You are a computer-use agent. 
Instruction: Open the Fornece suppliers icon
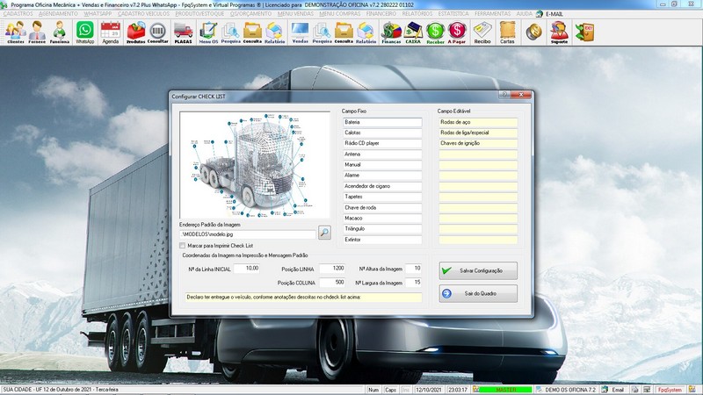pyautogui.click(x=37, y=32)
